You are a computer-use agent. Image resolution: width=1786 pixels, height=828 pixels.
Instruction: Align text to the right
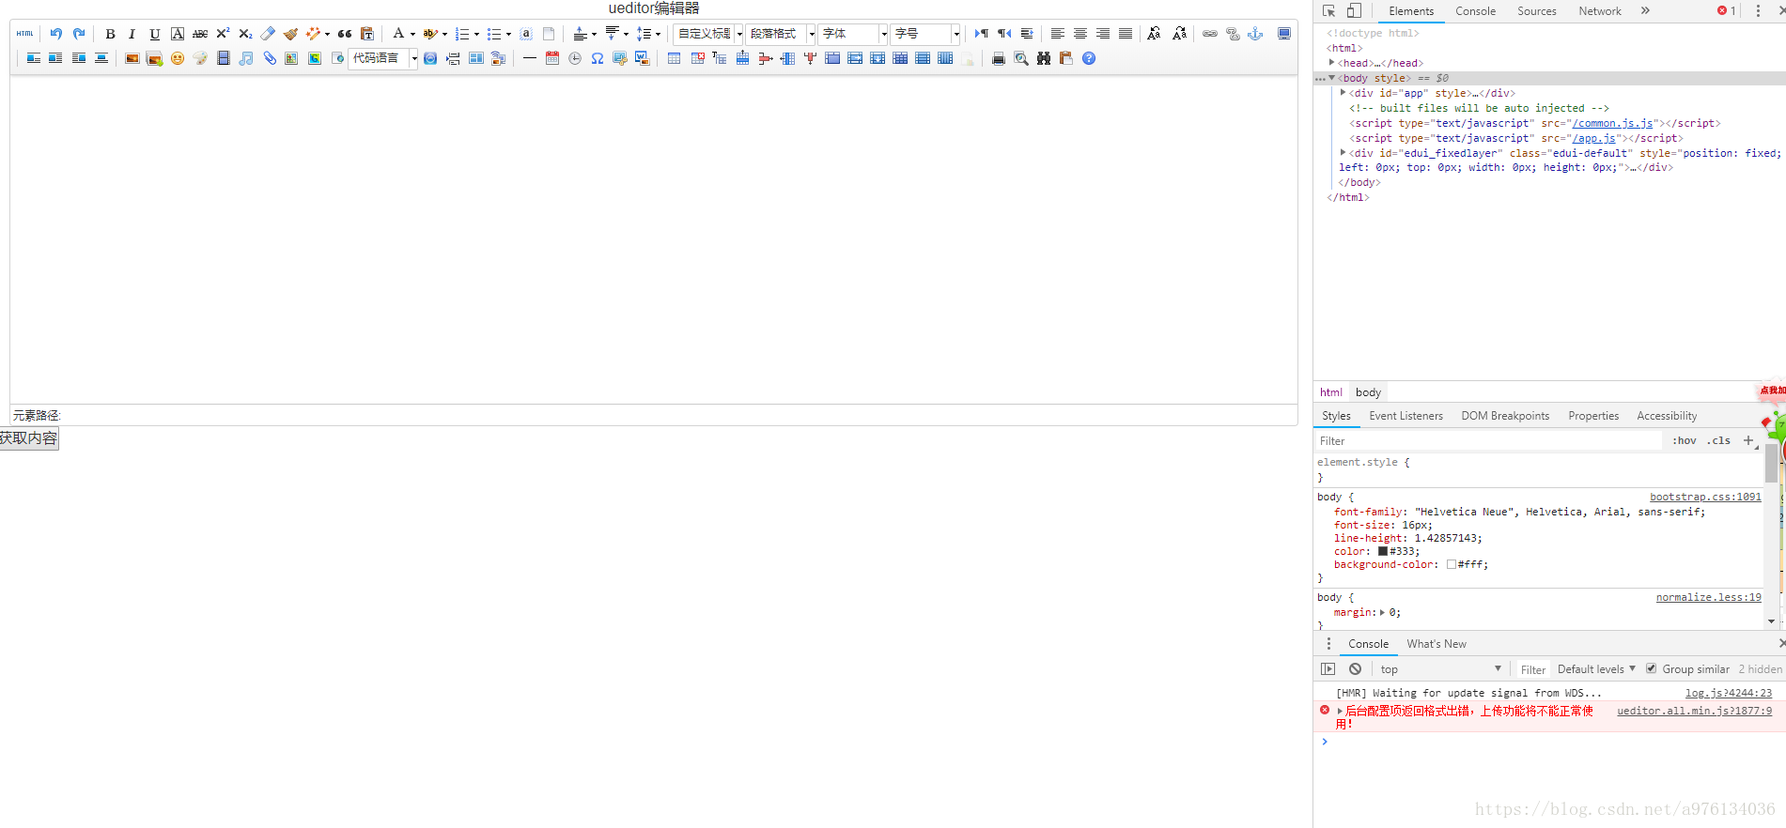click(x=1102, y=34)
